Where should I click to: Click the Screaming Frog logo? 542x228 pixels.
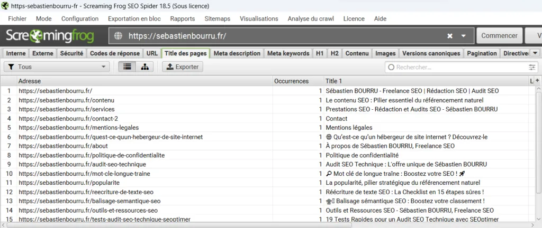(50, 36)
